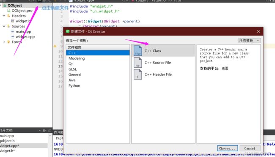
Task: Choose the Modeling category
Action: pos(98,58)
